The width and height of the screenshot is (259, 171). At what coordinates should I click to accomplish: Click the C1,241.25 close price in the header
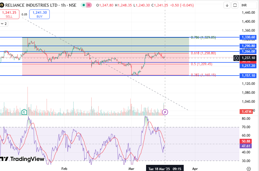point(160,5)
